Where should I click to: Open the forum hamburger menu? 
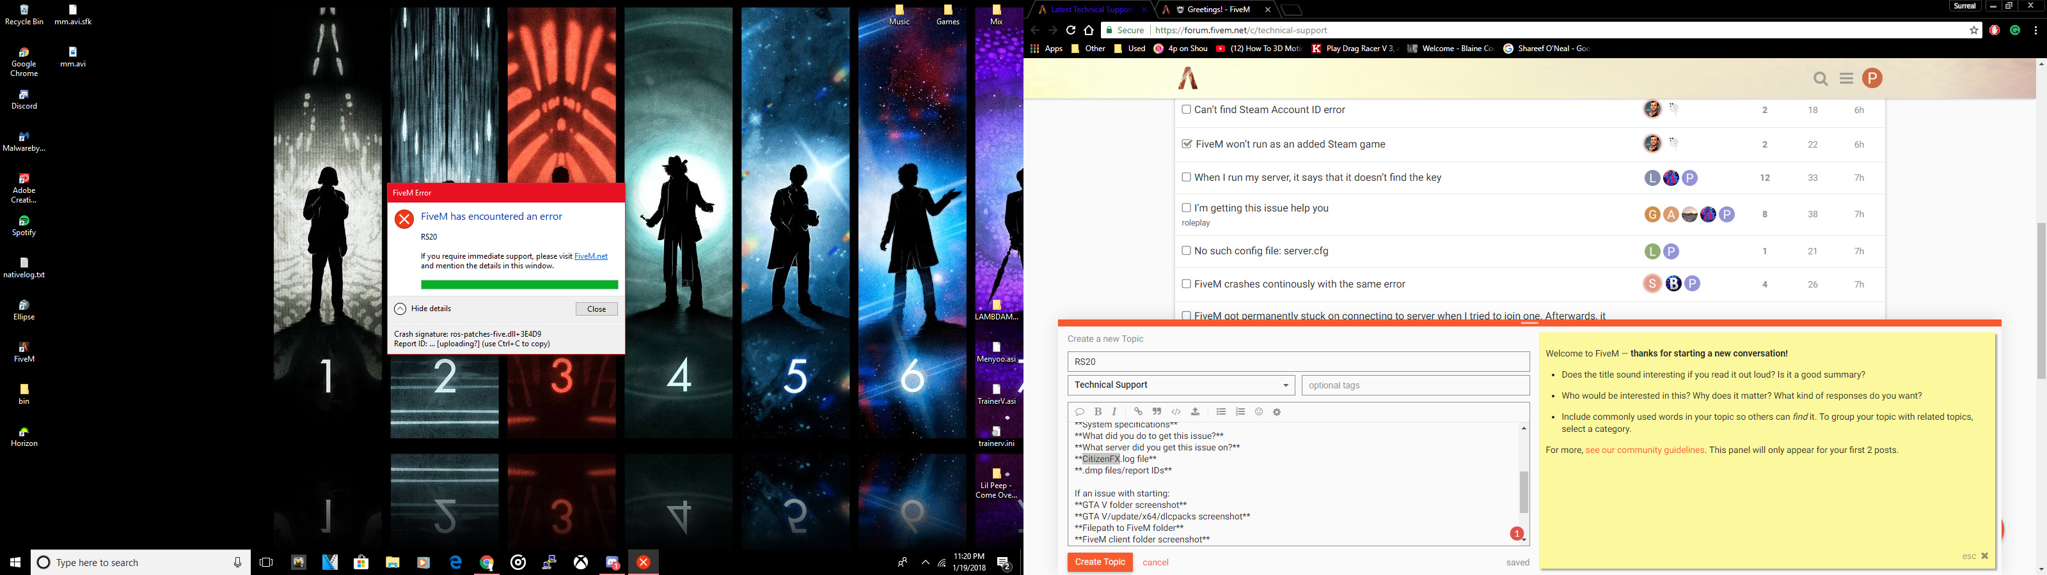pyautogui.click(x=1846, y=78)
